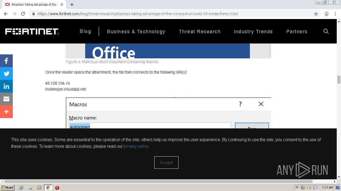Open the privacy policy link
Image resolution: width=341 pixels, height=191 pixels.
(136, 146)
